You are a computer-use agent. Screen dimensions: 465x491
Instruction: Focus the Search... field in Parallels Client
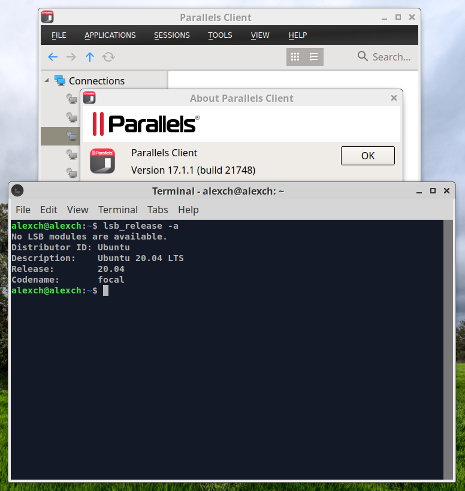[391, 57]
